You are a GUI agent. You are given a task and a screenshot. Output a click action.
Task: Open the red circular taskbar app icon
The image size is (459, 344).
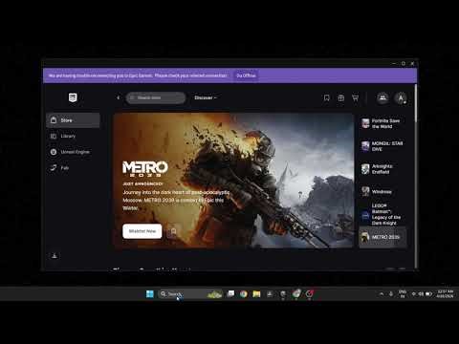click(309, 294)
